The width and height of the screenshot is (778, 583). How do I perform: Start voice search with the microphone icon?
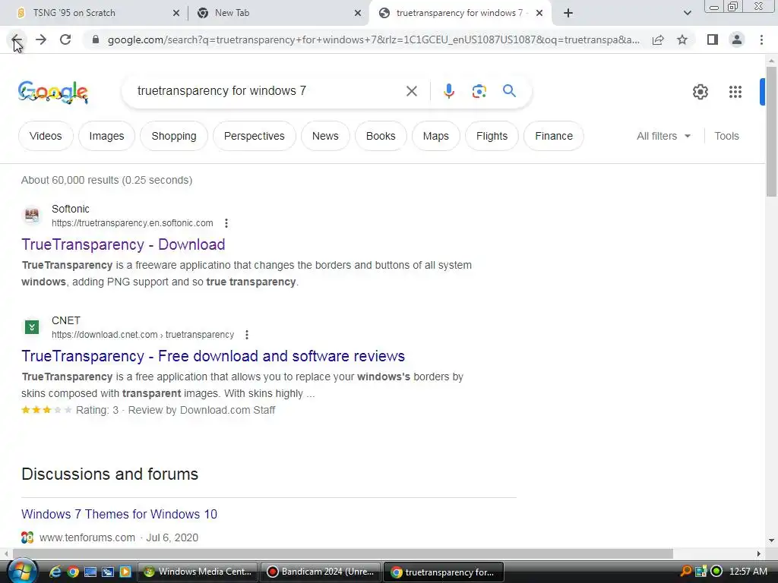448,91
